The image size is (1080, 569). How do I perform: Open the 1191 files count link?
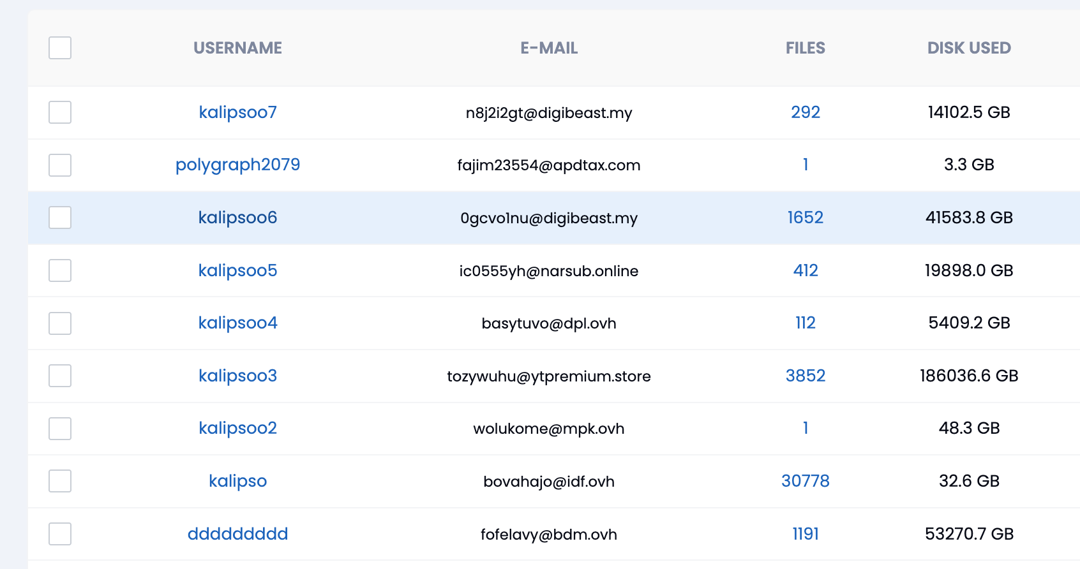click(806, 534)
